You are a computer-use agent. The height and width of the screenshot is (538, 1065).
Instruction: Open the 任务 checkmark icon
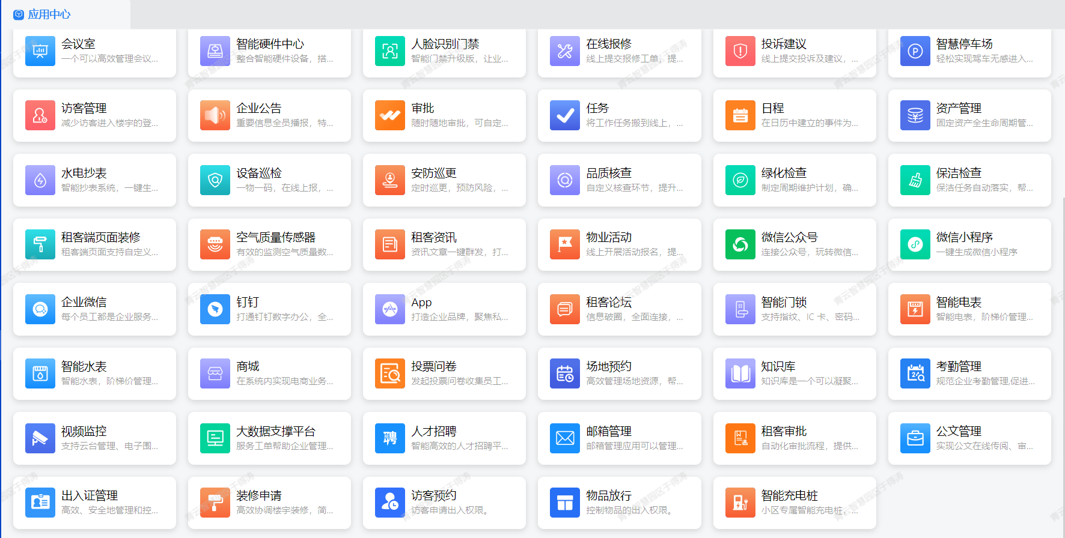pos(565,115)
